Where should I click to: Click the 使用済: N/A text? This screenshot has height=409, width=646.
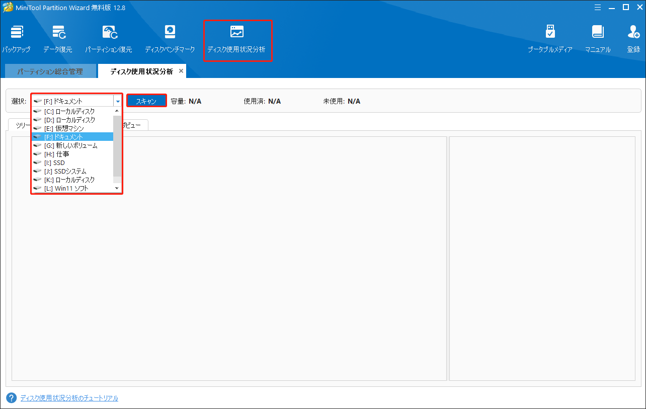[262, 101]
